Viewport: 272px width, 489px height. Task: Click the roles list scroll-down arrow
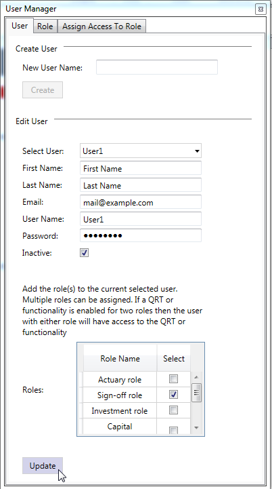pos(196,427)
